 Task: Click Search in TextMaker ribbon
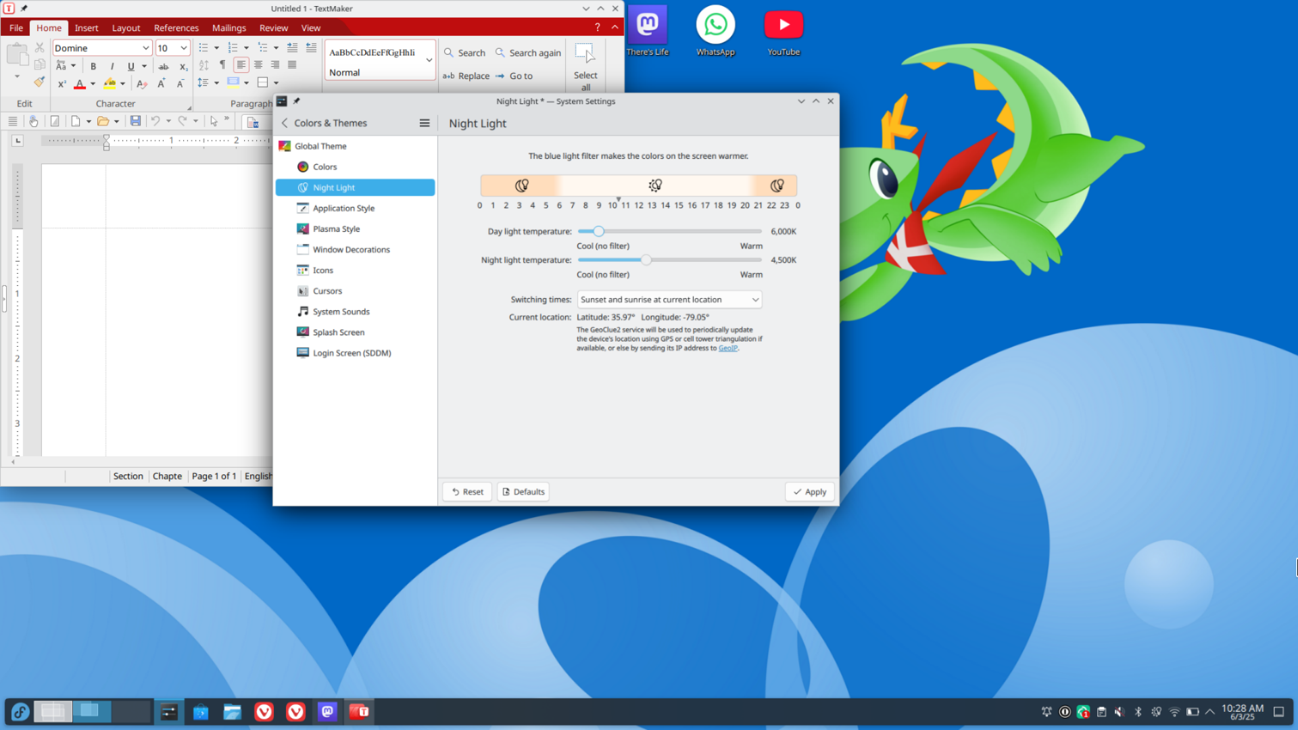[464, 53]
